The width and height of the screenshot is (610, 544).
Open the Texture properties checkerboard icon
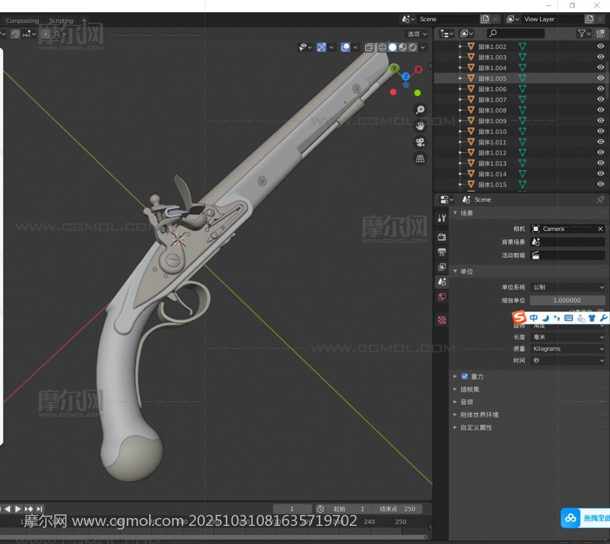click(x=442, y=320)
